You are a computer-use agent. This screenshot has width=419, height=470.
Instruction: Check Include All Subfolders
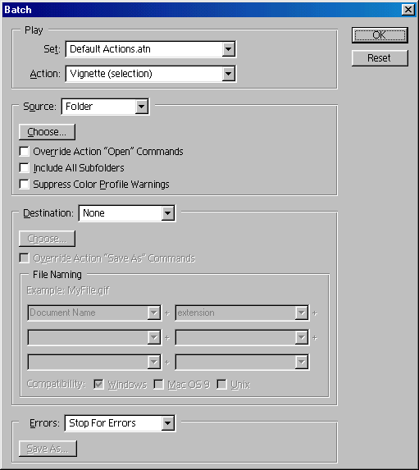coord(24,168)
